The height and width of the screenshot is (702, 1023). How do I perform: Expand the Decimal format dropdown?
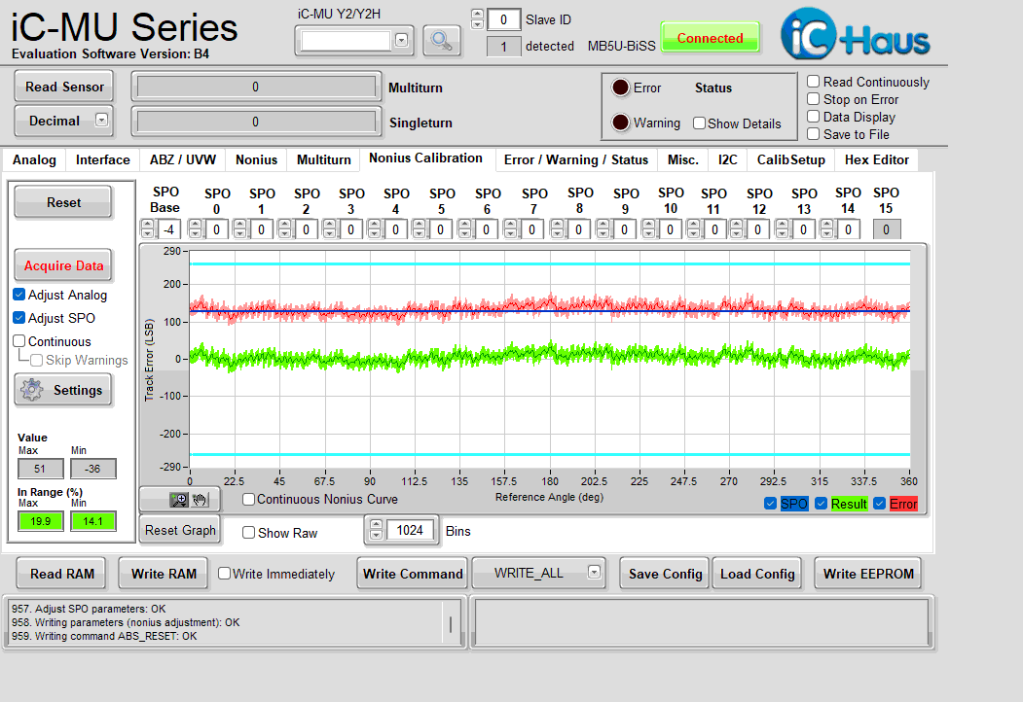click(101, 120)
